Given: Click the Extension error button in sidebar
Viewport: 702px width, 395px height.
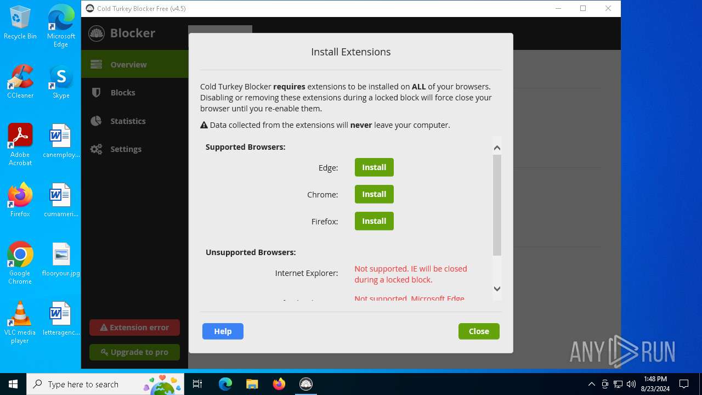Looking at the screenshot, I should [135, 328].
